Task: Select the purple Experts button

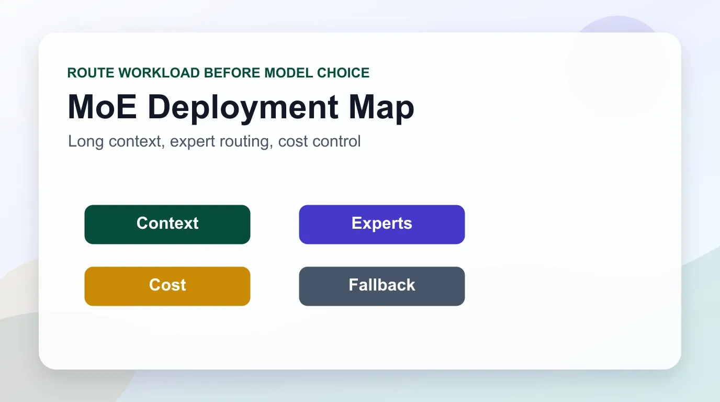Action: [382, 225]
